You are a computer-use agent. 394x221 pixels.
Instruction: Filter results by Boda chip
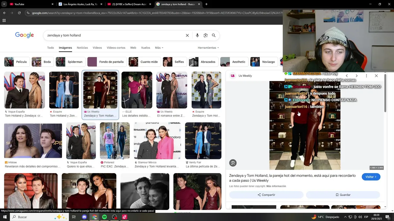pos(43,62)
